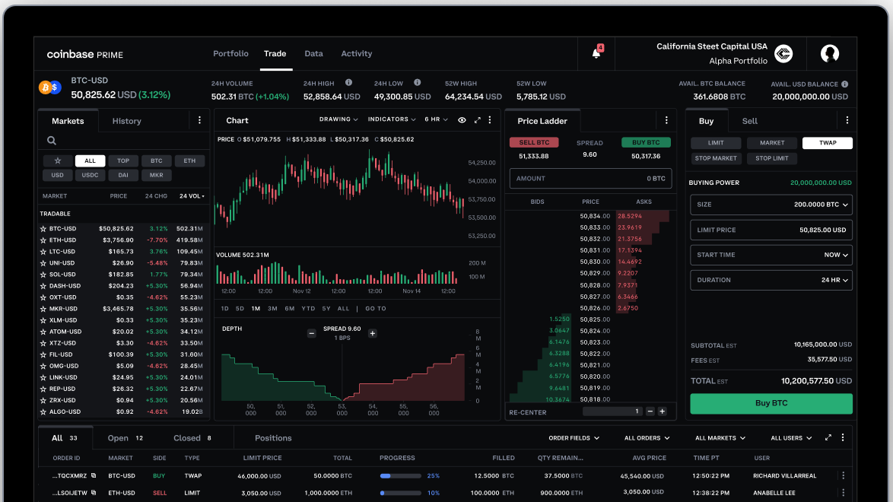Go to the Portfolio tab
This screenshot has height=502, width=893.
(x=230, y=53)
